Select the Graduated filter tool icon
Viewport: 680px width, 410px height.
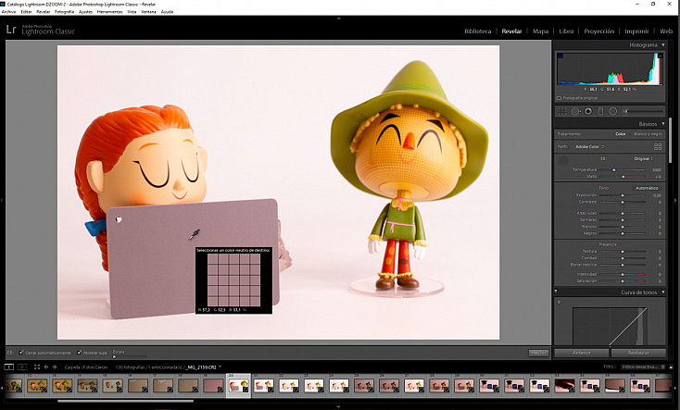point(600,111)
